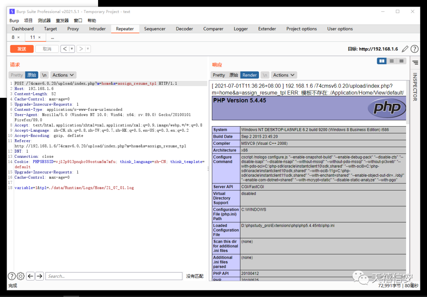
Task: Open the request Actions dropdown
Action: coord(63,75)
